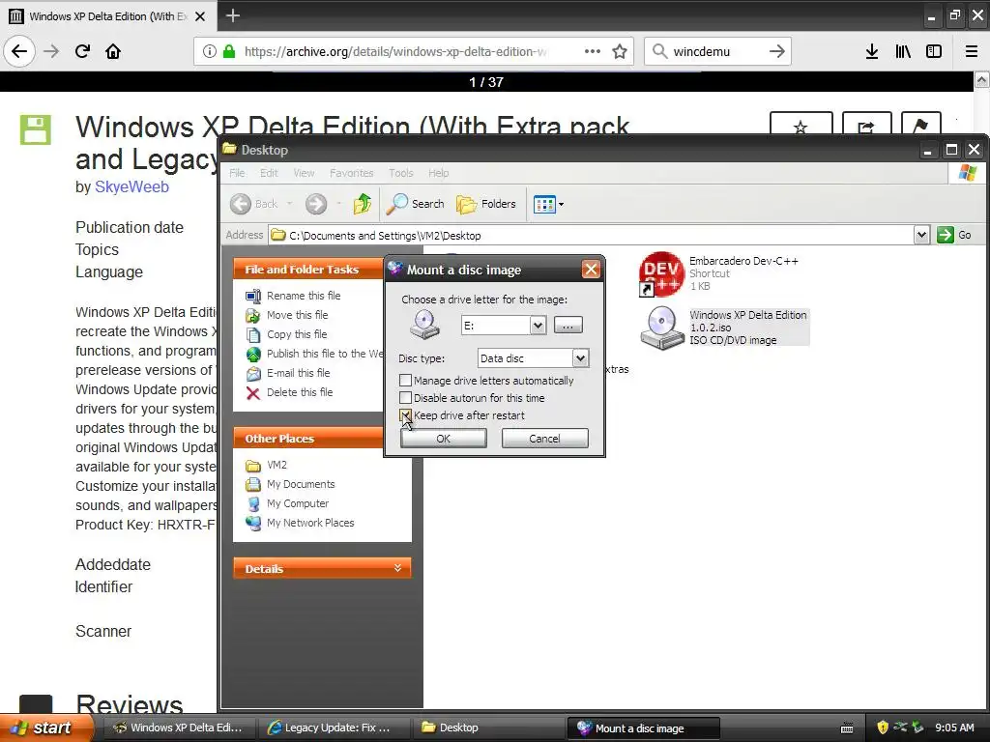Toggle the browser sidebar view
Image resolution: width=990 pixels, height=742 pixels.
click(x=934, y=52)
